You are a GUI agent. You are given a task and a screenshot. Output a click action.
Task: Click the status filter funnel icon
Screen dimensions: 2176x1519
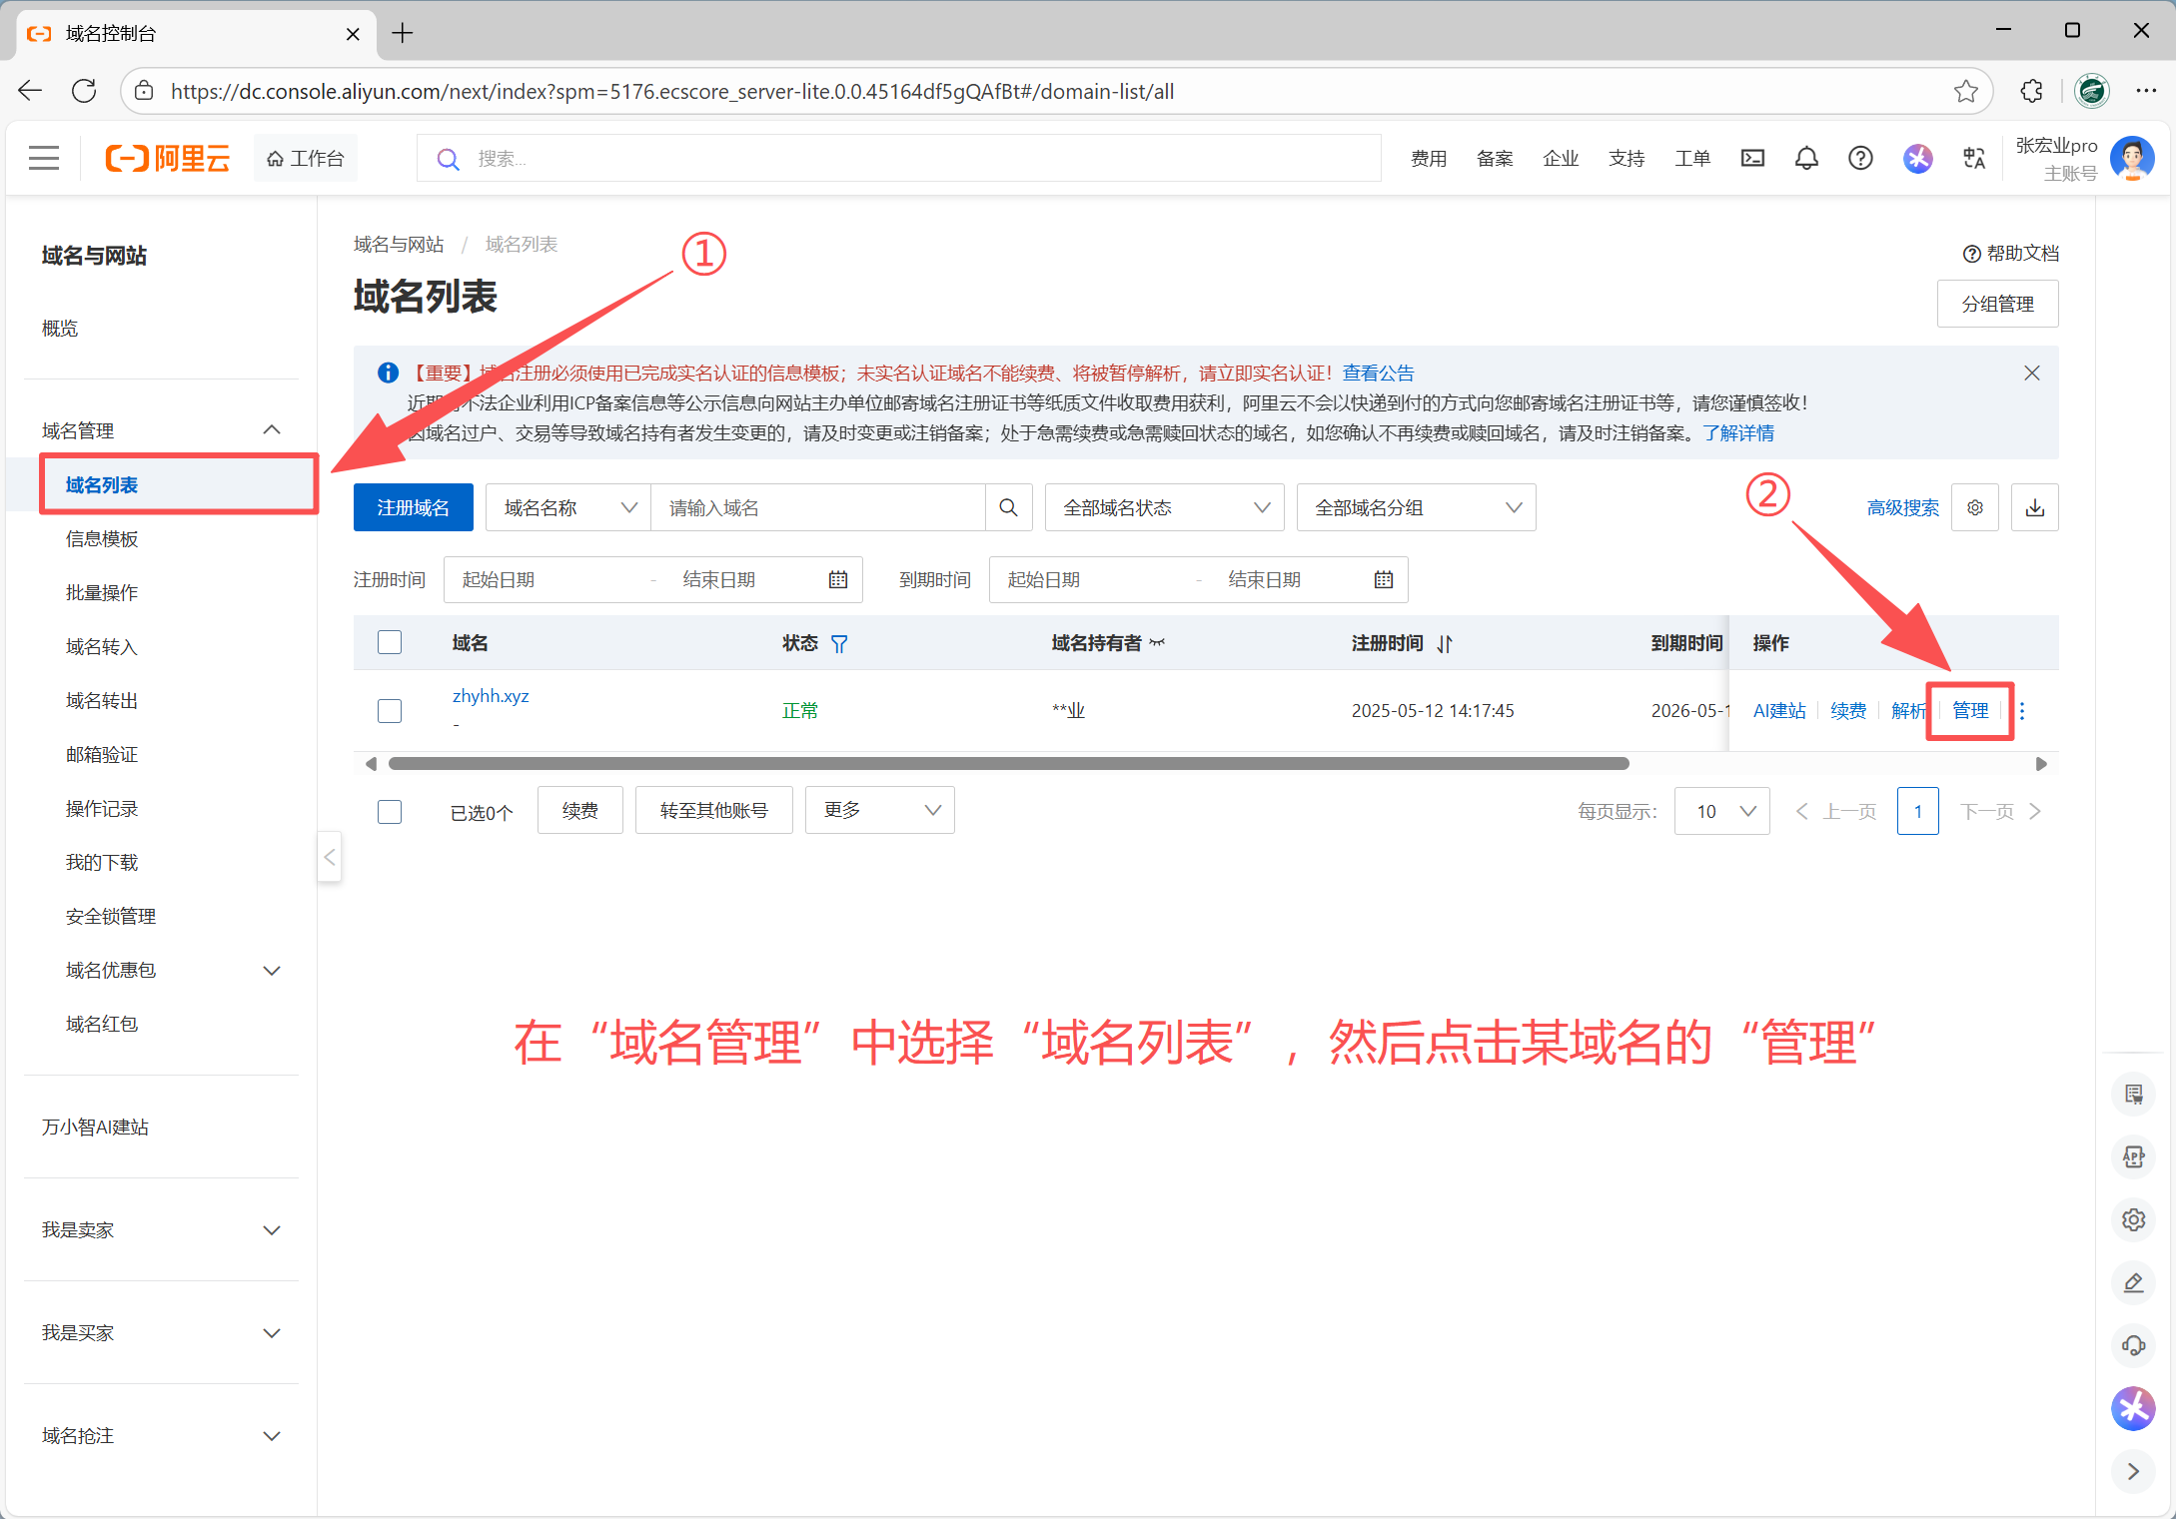pyautogui.click(x=840, y=644)
